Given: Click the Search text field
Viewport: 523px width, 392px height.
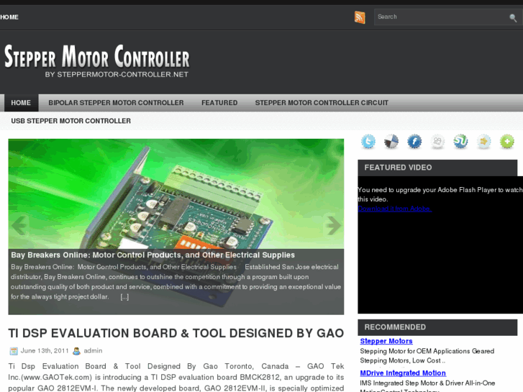Looking at the screenshot, I should click(x=440, y=17).
